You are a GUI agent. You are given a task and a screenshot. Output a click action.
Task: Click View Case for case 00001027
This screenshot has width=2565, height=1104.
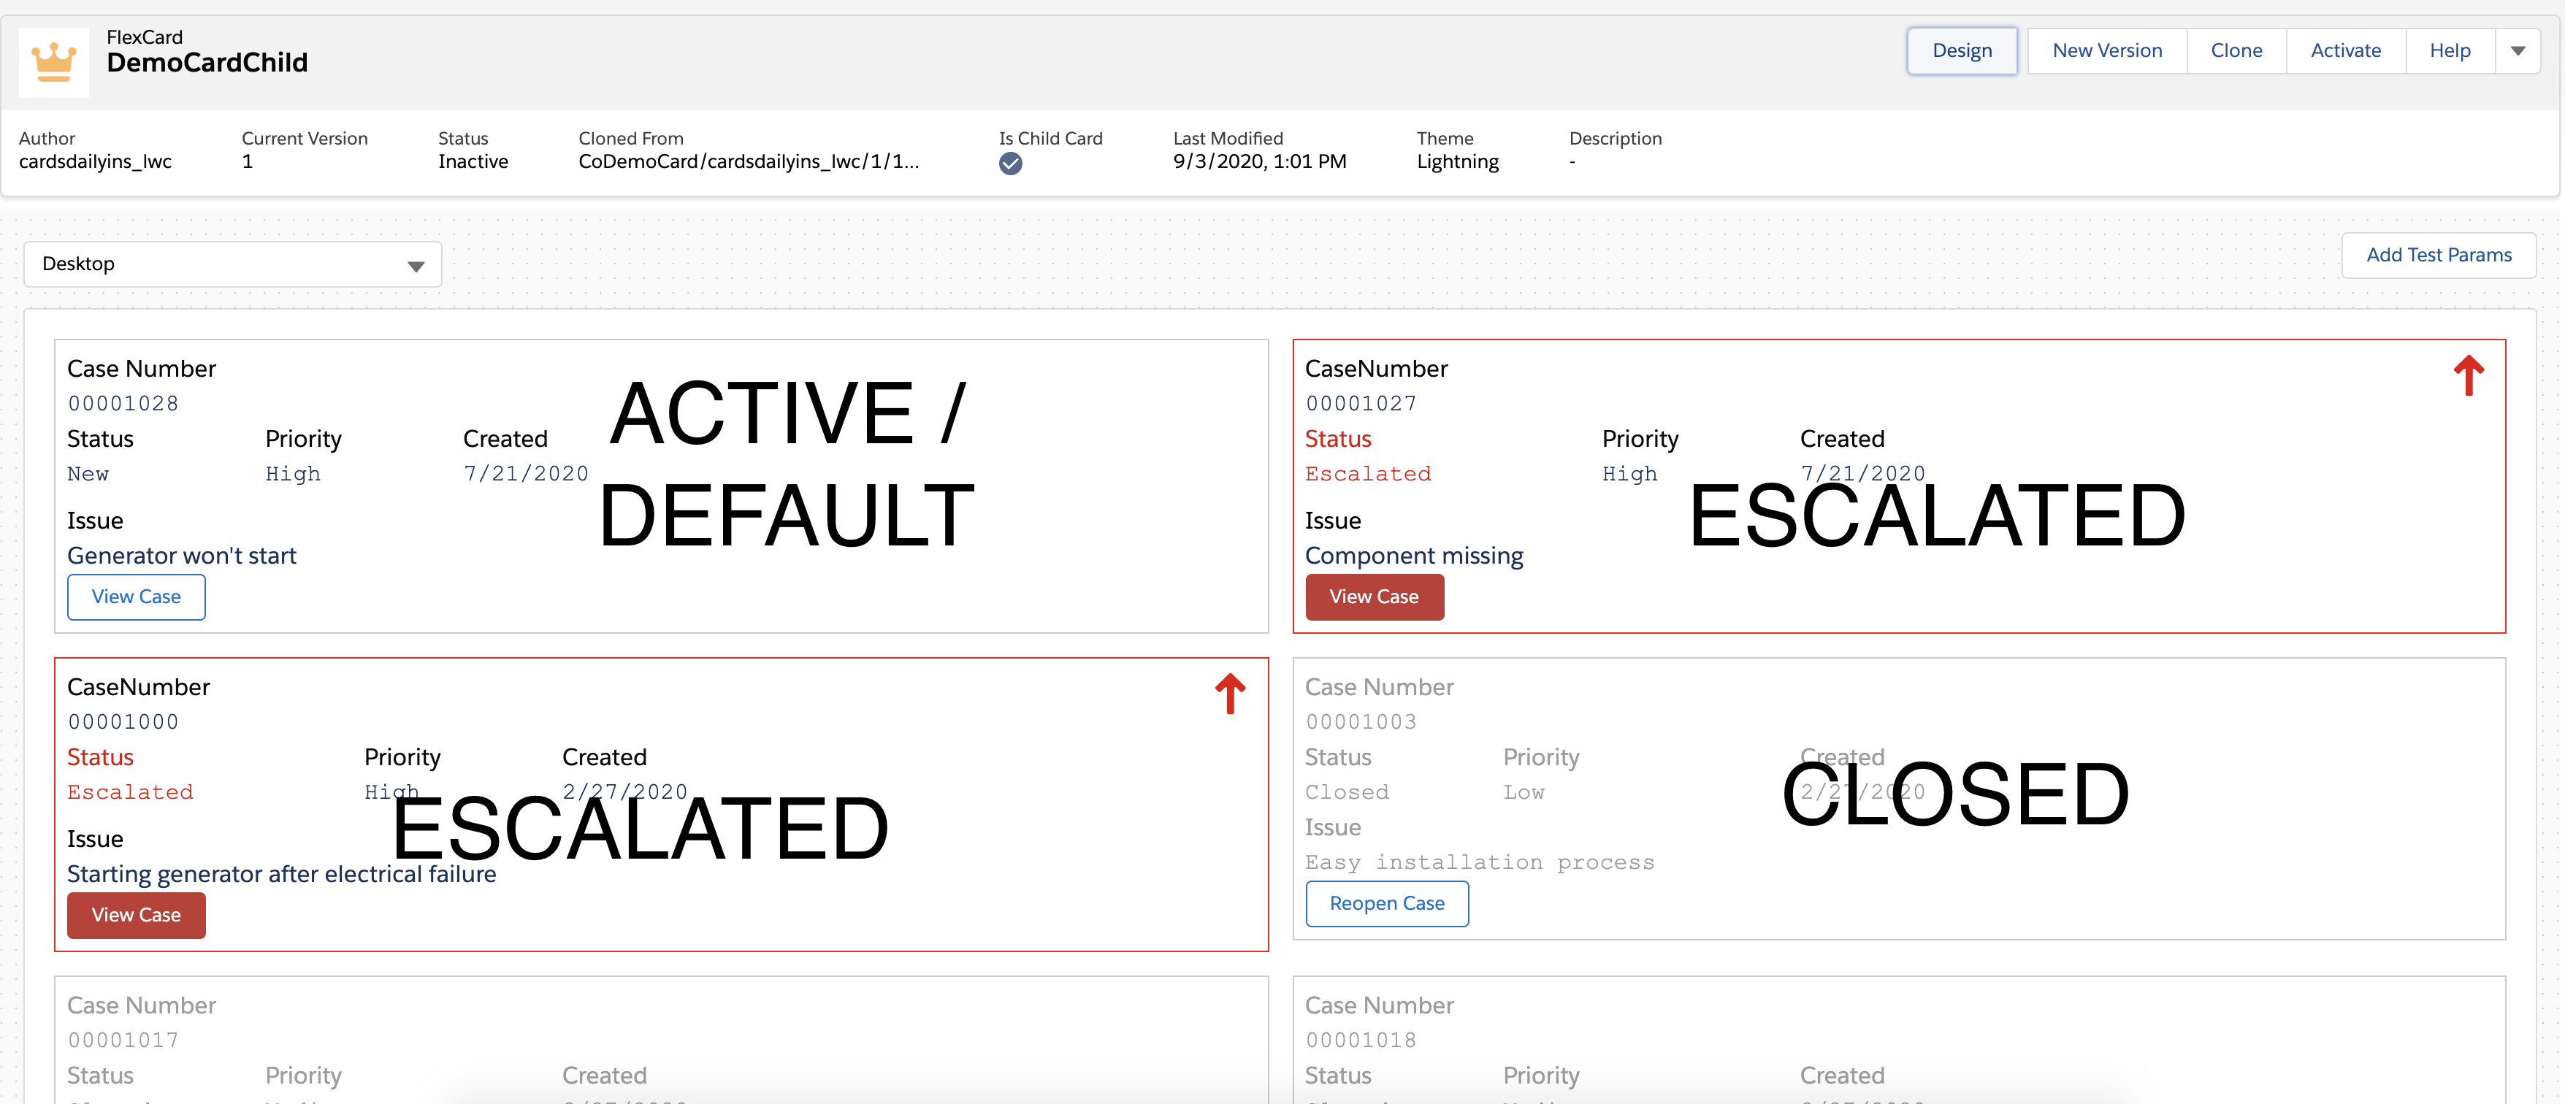[x=1373, y=597]
